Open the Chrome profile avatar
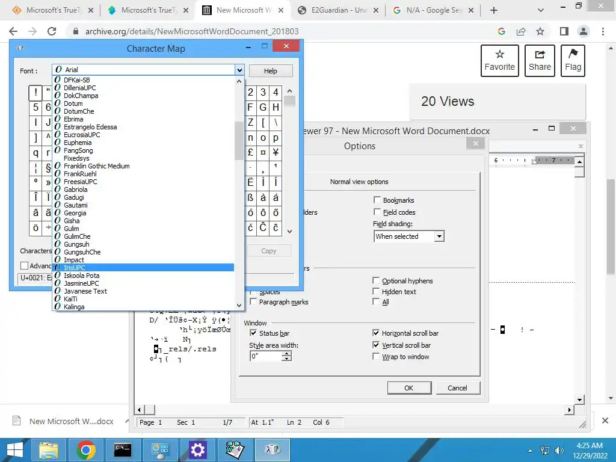The height and width of the screenshot is (462, 616). (x=584, y=31)
